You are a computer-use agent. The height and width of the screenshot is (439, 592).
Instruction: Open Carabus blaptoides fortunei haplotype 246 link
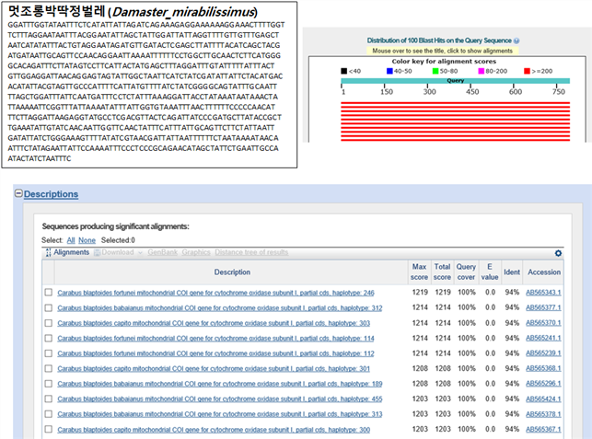coord(215,293)
